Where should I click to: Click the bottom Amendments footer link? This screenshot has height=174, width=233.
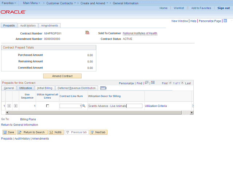pos(40,138)
